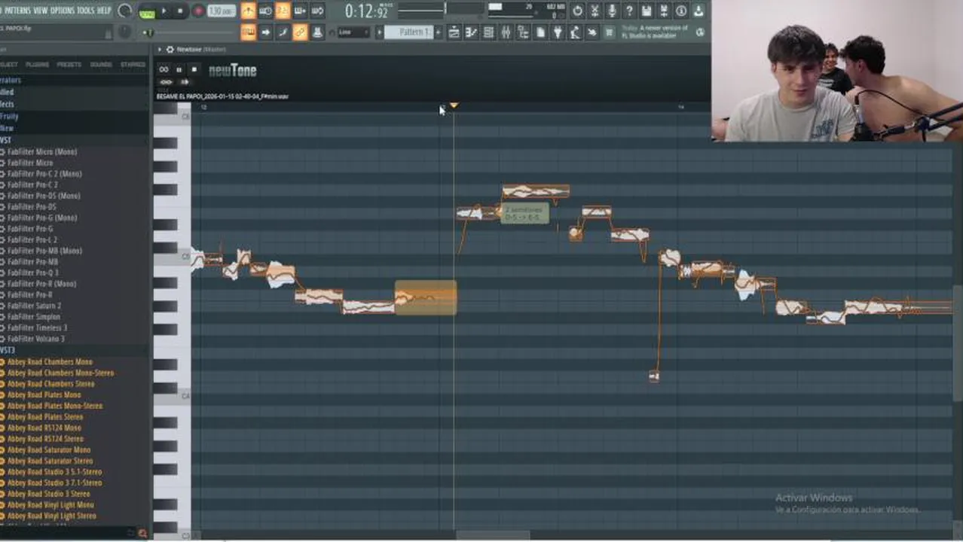Toggle step editing mode
The height and width of the screenshot is (542, 963).
[283, 32]
